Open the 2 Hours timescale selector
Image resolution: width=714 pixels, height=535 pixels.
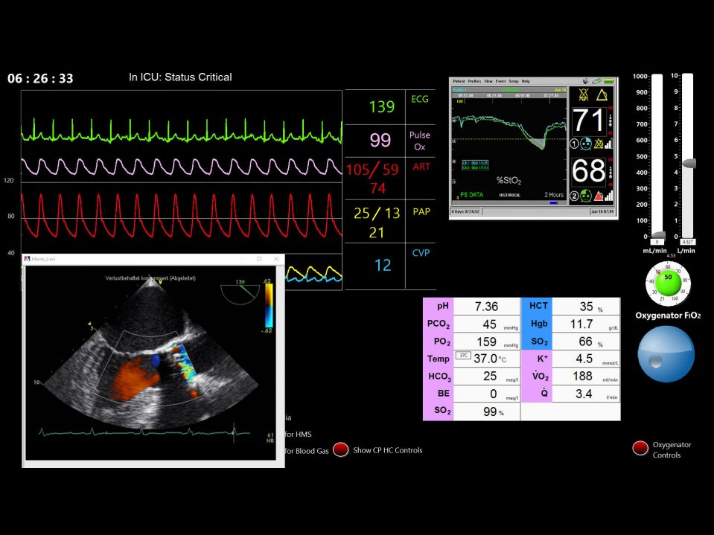click(554, 194)
